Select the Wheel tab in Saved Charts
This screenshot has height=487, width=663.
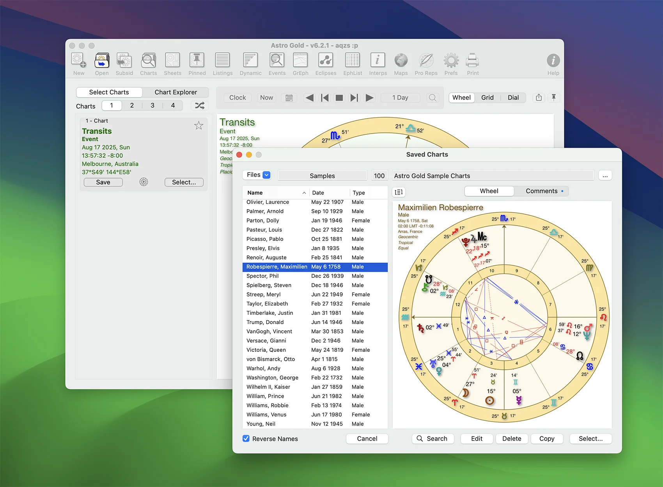coord(489,191)
